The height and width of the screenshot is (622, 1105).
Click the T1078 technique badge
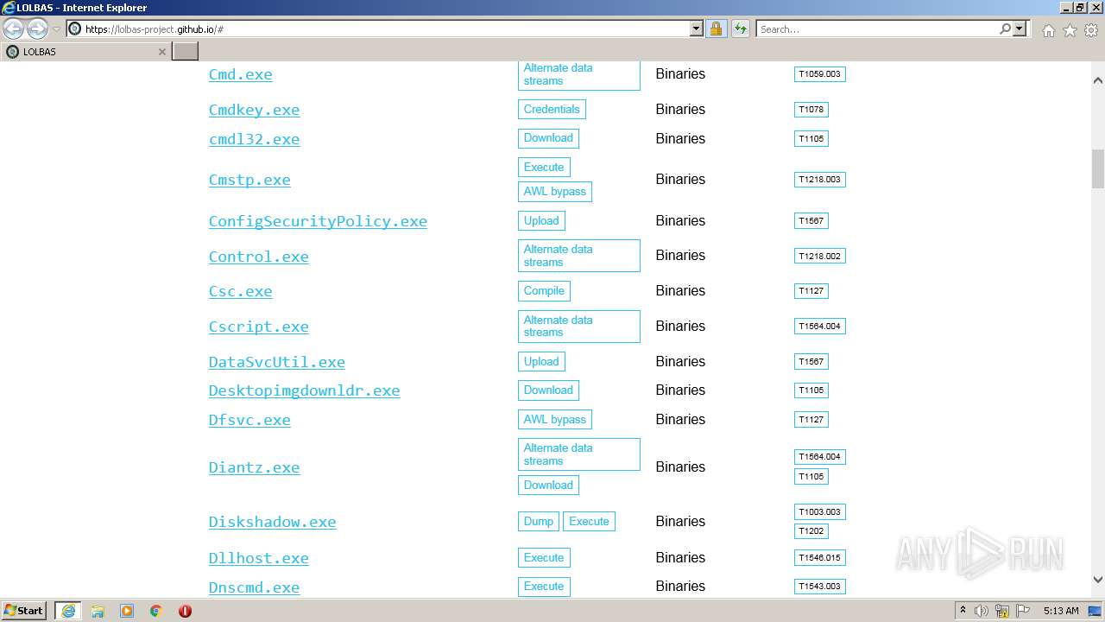(x=811, y=110)
